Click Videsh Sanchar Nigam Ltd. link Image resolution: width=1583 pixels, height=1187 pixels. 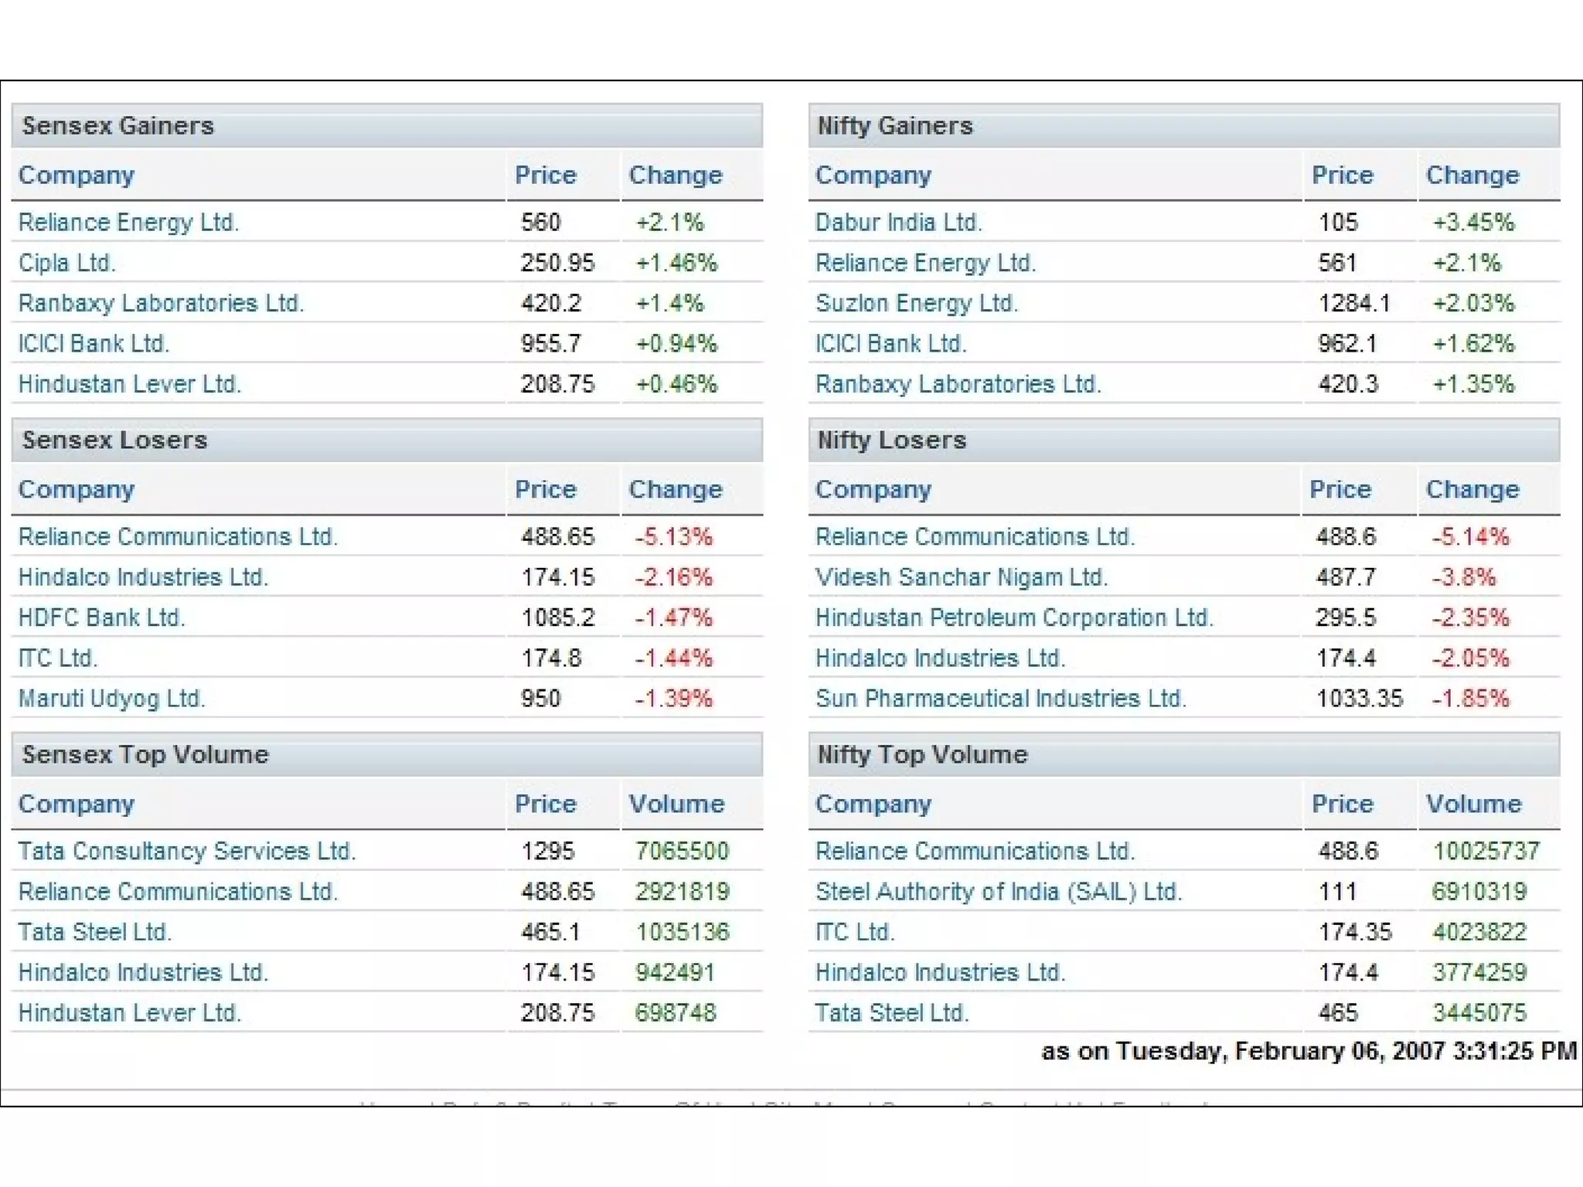pyautogui.click(x=962, y=577)
